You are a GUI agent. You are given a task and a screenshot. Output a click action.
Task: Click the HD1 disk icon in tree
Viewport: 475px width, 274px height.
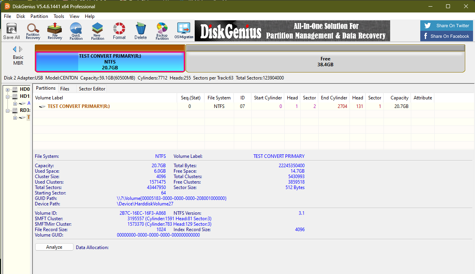(x=15, y=96)
